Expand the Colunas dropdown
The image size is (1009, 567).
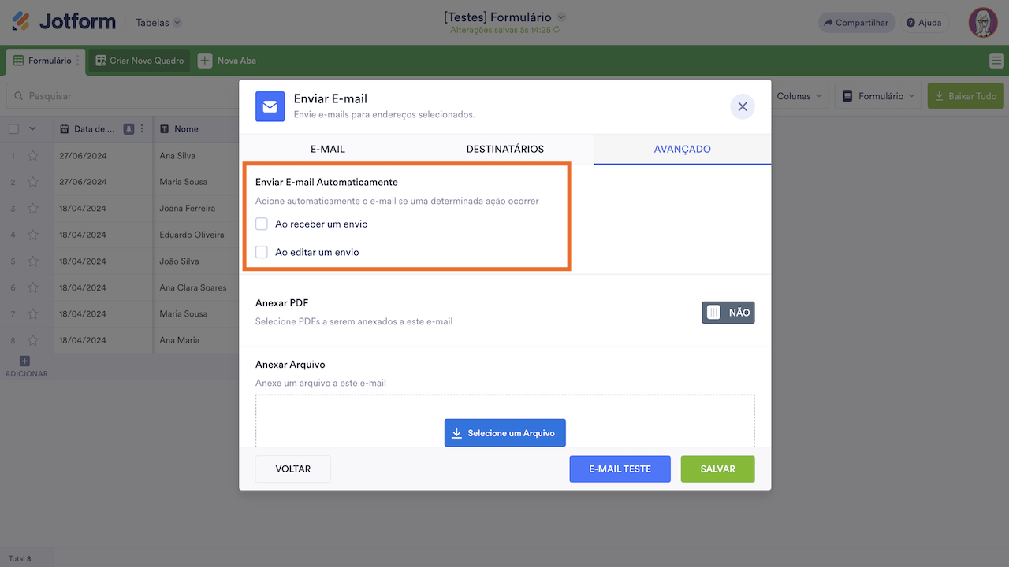click(x=800, y=96)
